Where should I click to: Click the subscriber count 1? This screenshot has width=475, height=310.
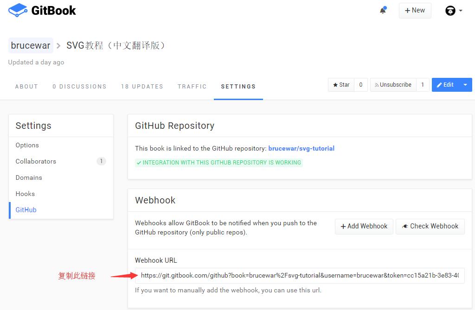[423, 85]
